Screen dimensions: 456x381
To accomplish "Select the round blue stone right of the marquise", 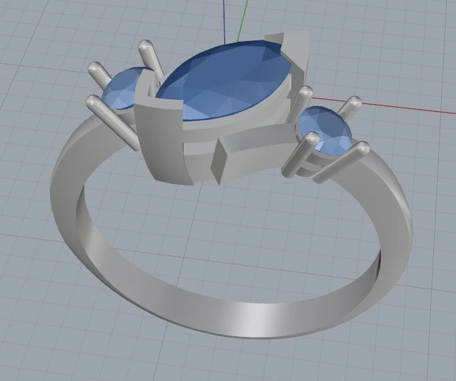I will [326, 129].
